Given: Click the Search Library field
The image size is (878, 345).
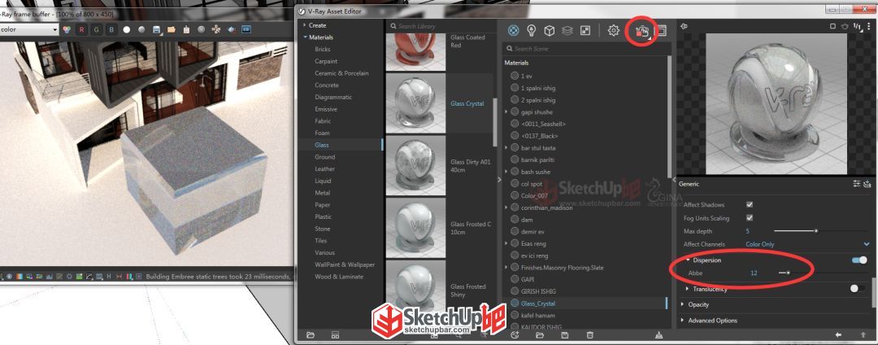Looking at the screenshot, I should point(441,26).
